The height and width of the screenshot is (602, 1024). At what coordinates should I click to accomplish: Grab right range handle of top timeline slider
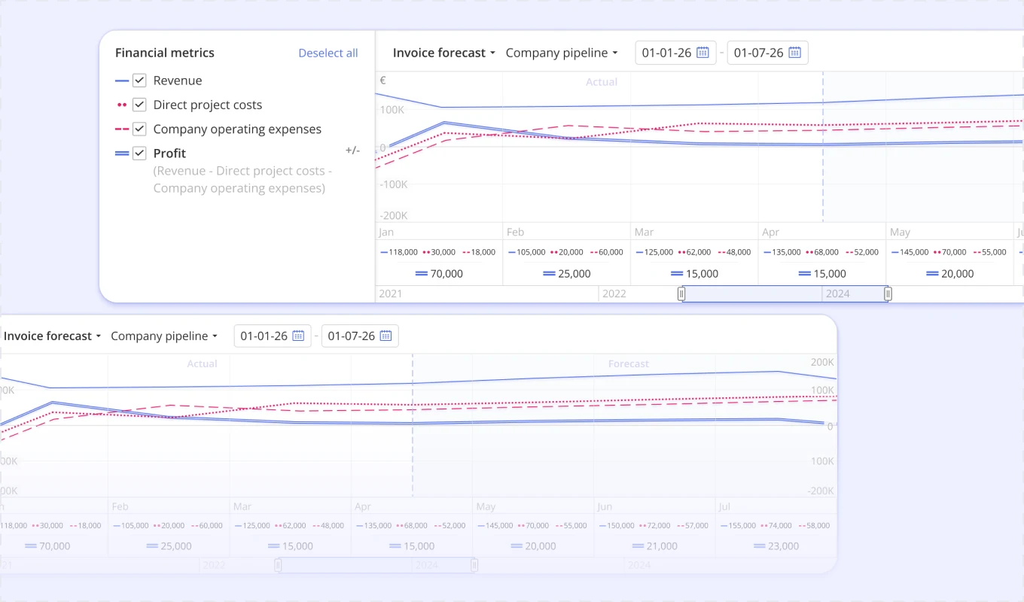[x=888, y=293]
